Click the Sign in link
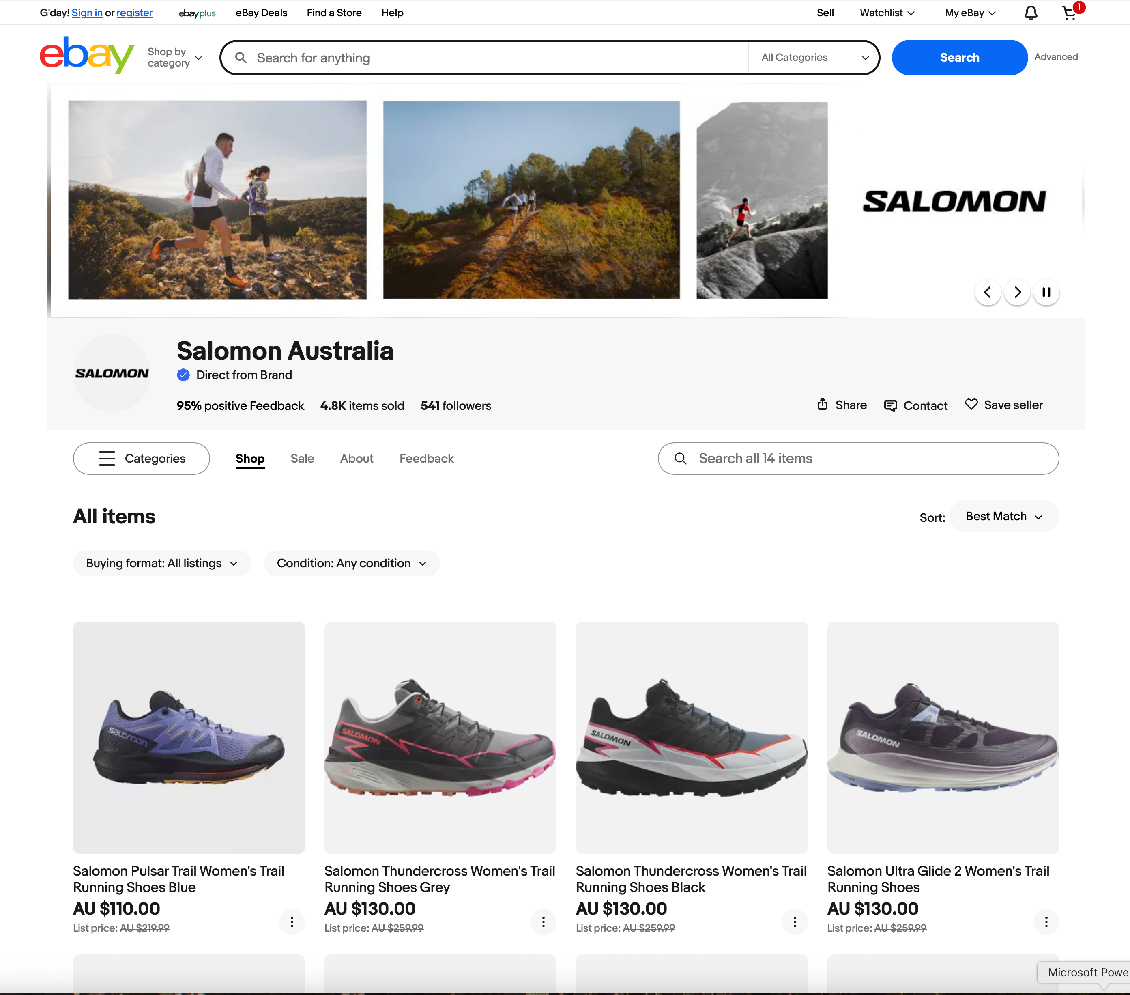Viewport: 1130px width, 995px height. click(x=87, y=13)
